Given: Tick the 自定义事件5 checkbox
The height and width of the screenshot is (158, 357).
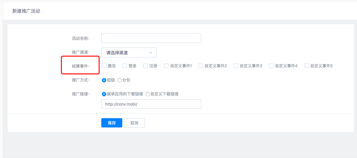Looking at the screenshot, I should (307, 66).
